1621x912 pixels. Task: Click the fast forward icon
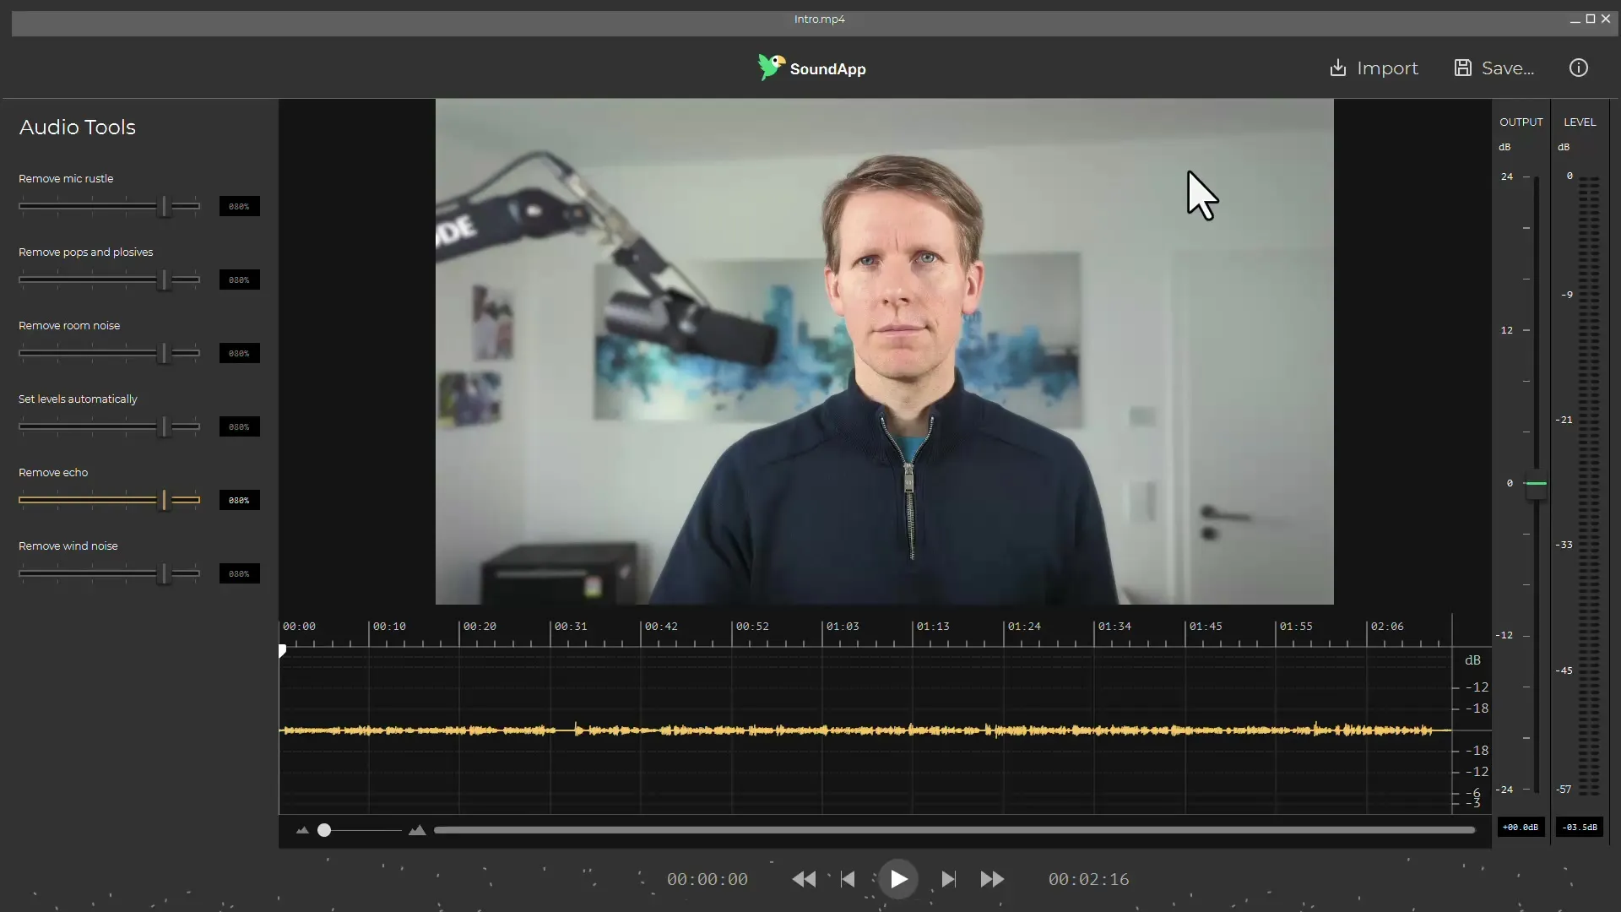991,878
